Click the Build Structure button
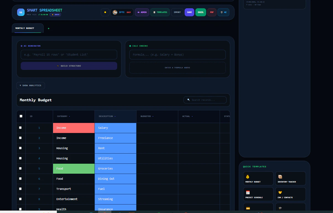Image resolution: width=333 pixels, height=213 pixels. click(x=69, y=66)
